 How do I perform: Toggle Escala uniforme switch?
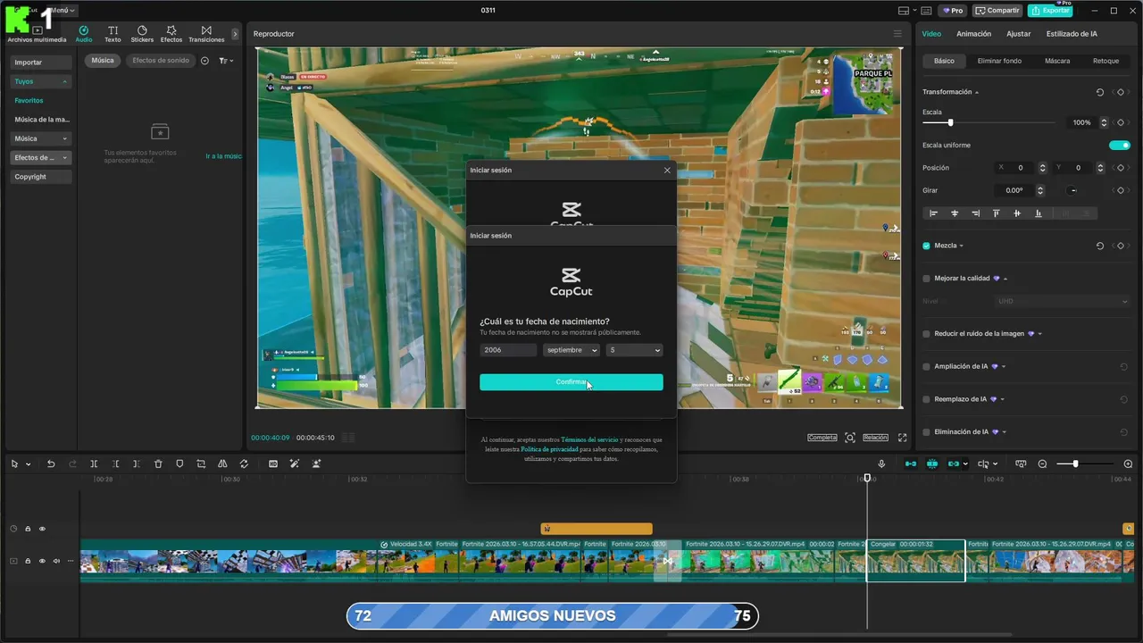[x=1119, y=145]
